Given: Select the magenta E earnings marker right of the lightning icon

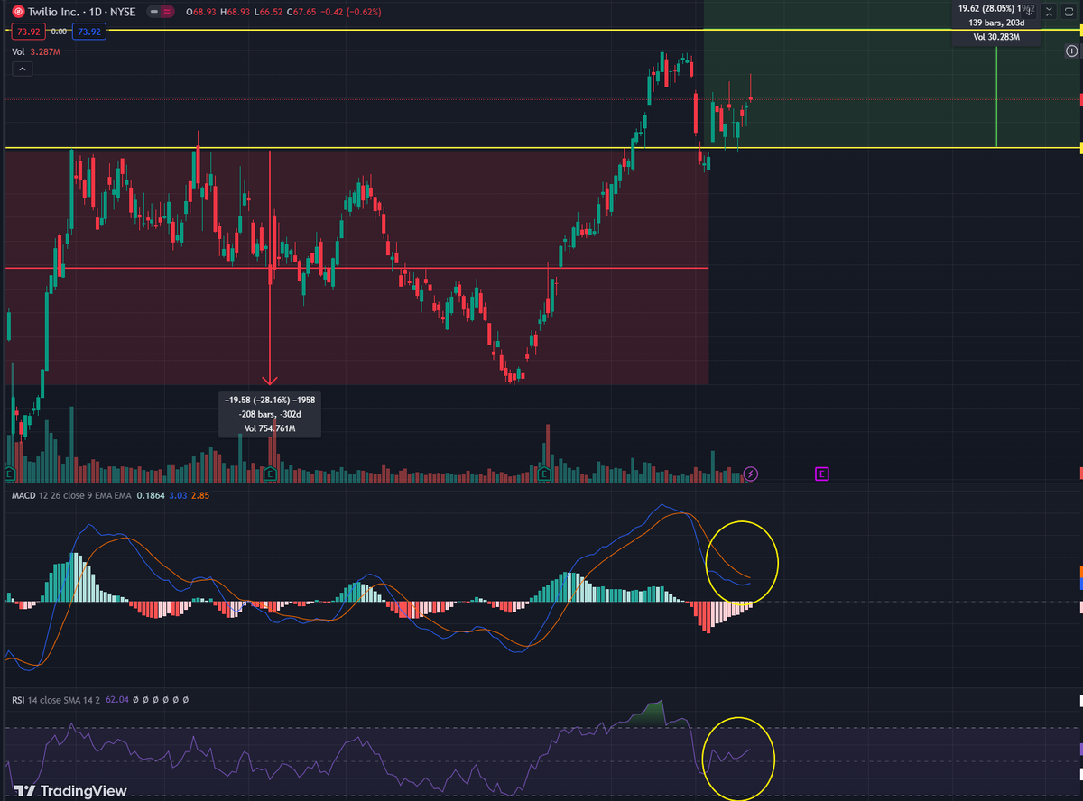Looking at the screenshot, I should 822,474.
